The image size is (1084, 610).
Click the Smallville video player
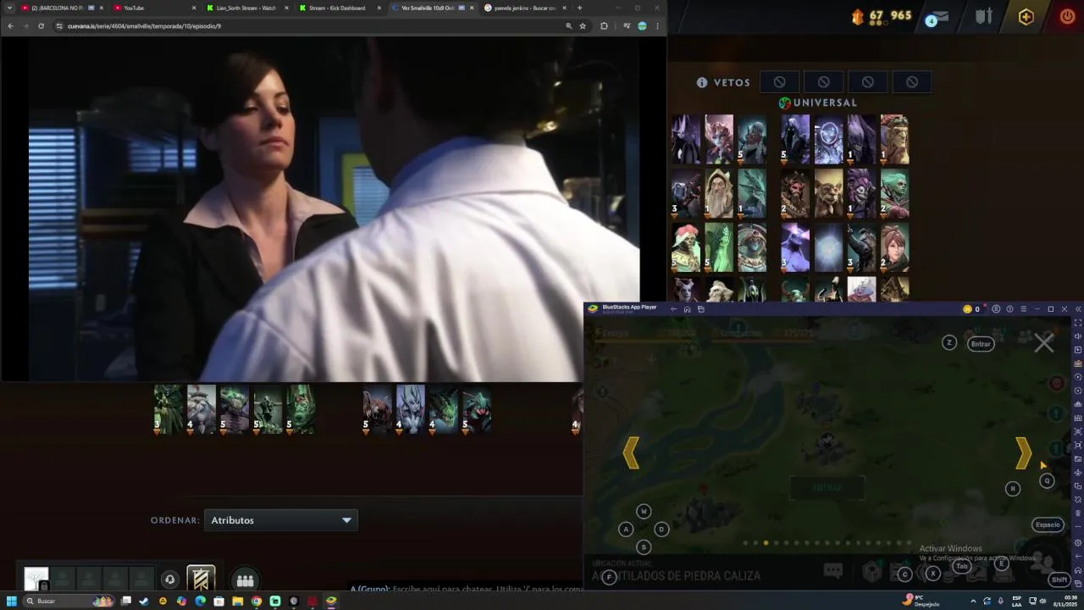pos(334,208)
